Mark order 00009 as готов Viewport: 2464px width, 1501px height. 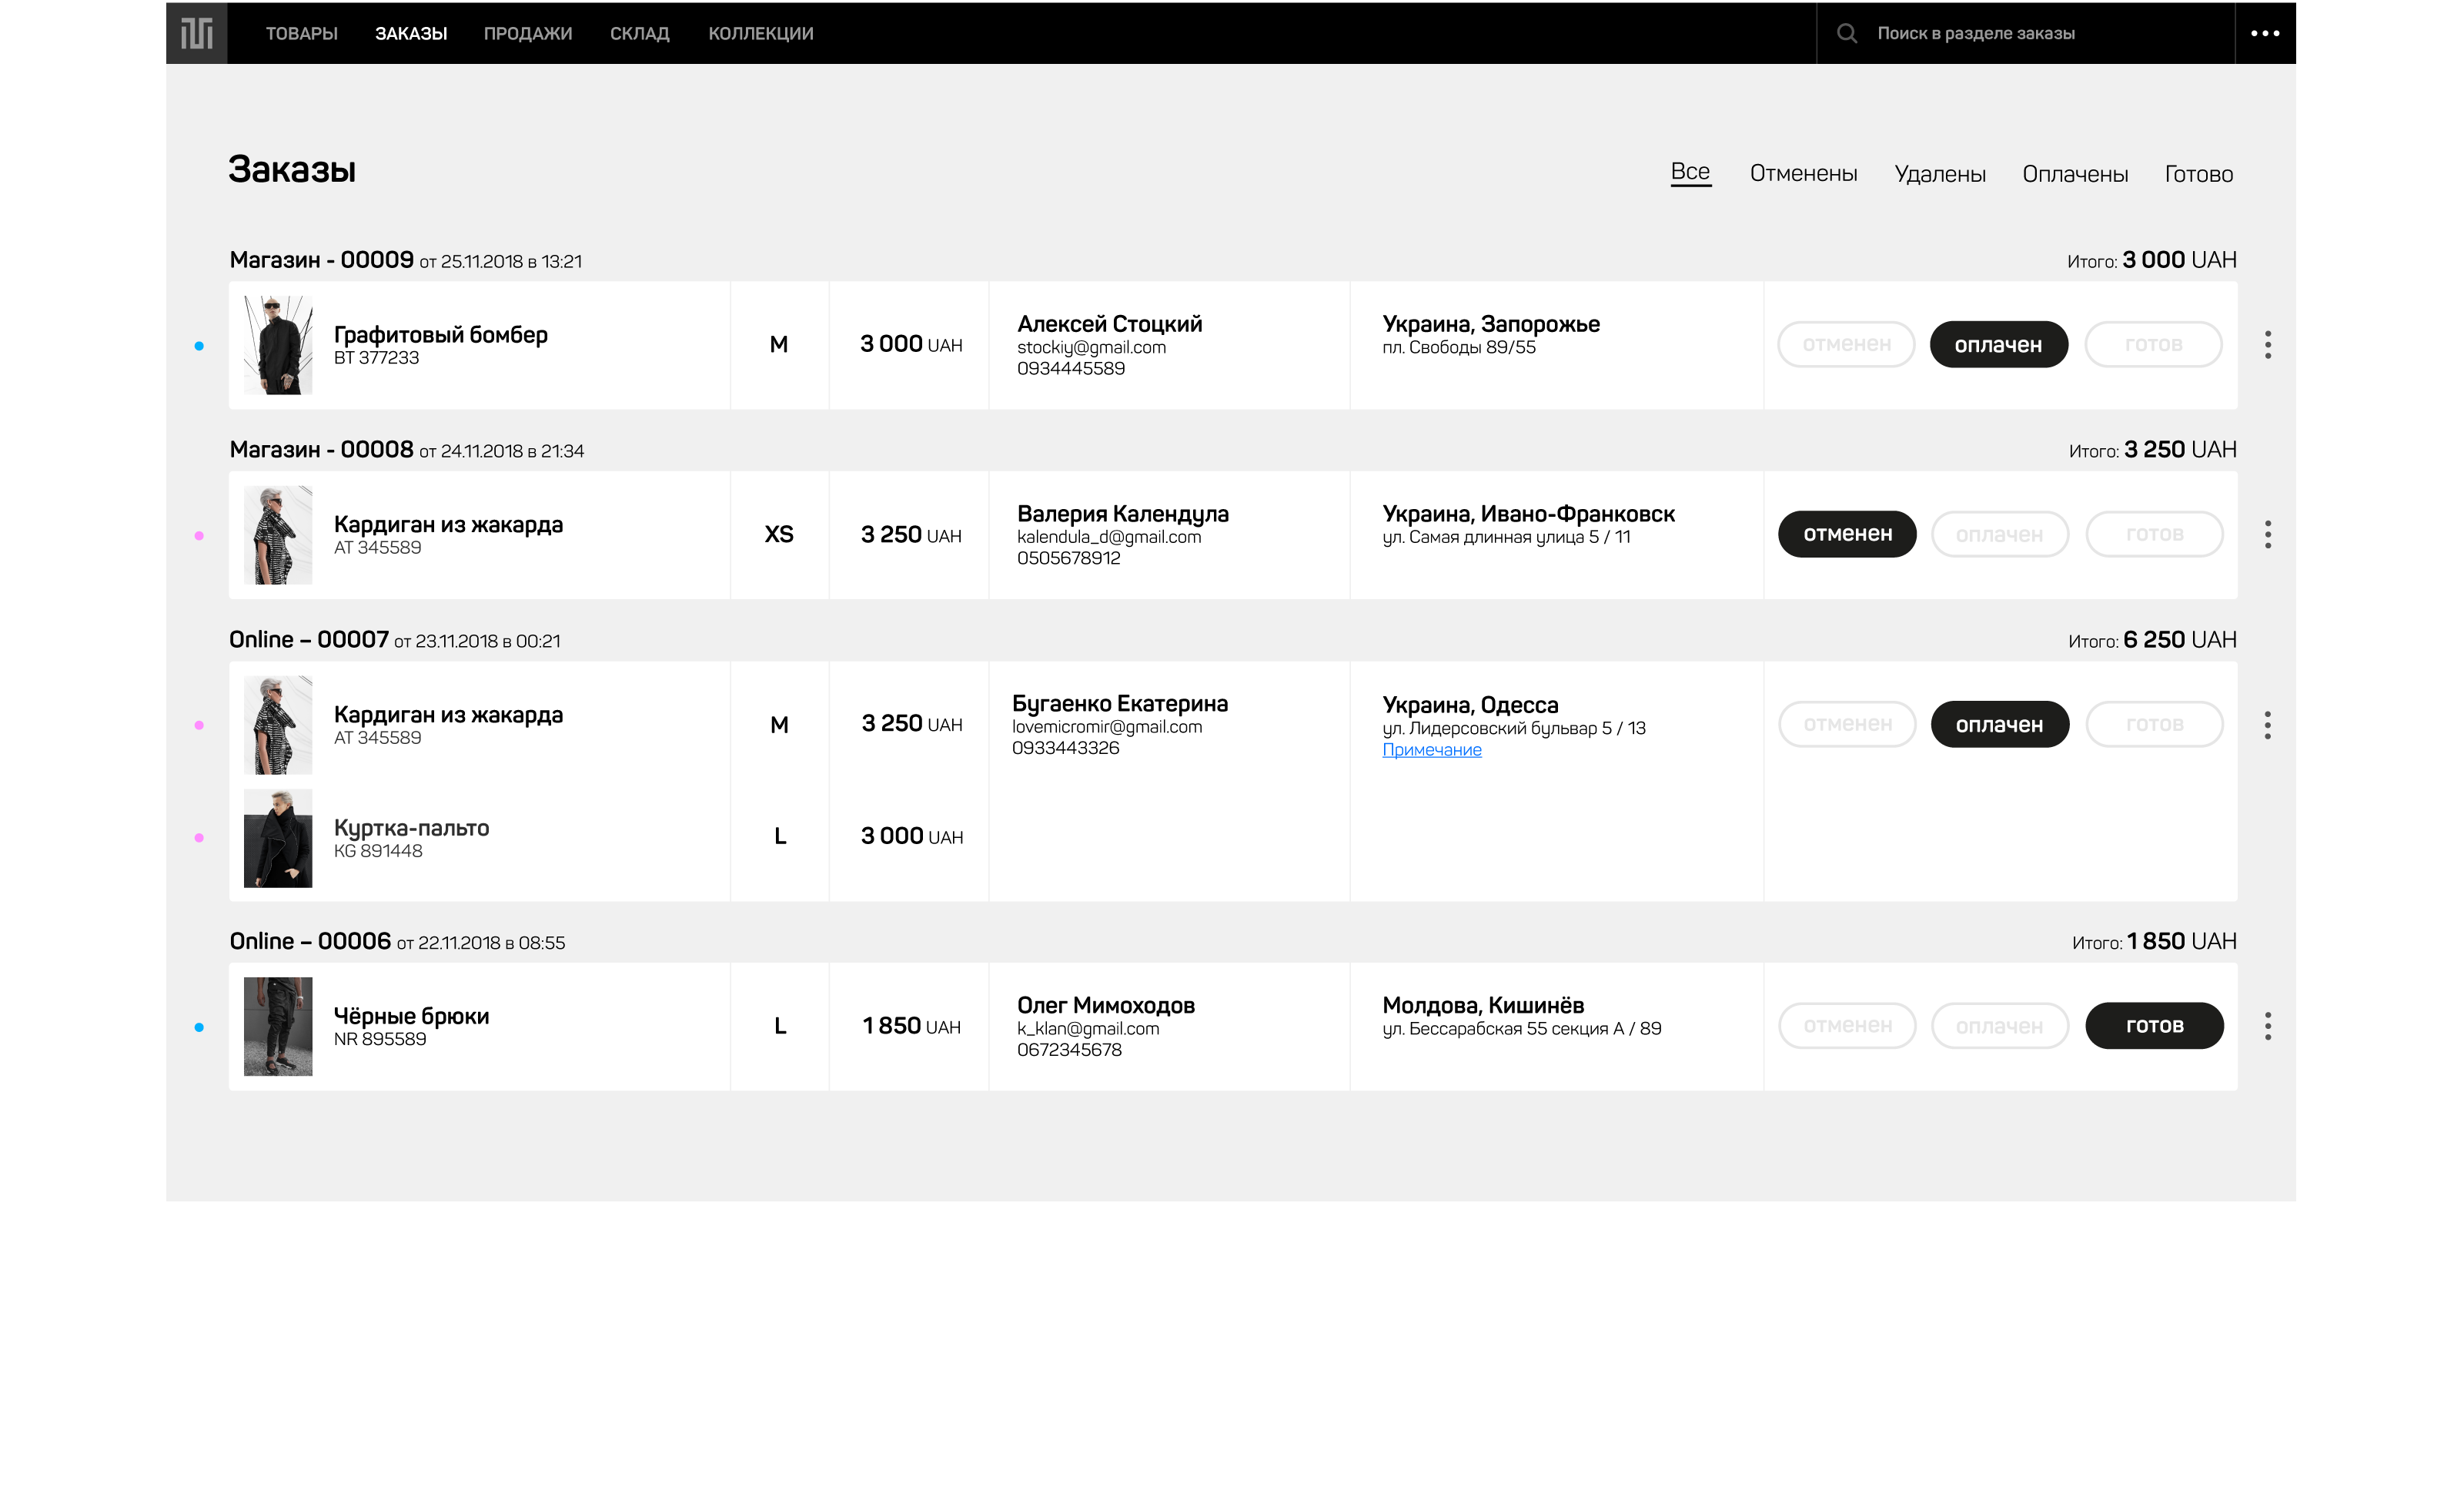pyautogui.click(x=2153, y=344)
